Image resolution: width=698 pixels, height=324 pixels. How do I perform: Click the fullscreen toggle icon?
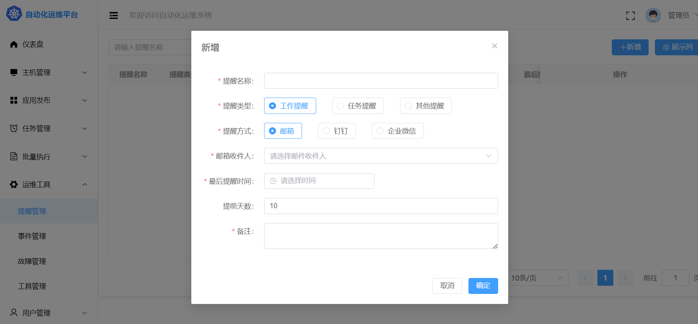pyautogui.click(x=630, y=16)
